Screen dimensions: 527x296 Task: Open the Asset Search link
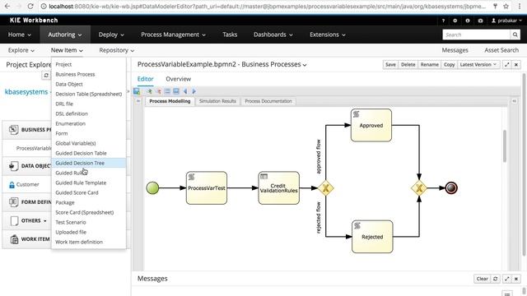(x=501, y=50)
